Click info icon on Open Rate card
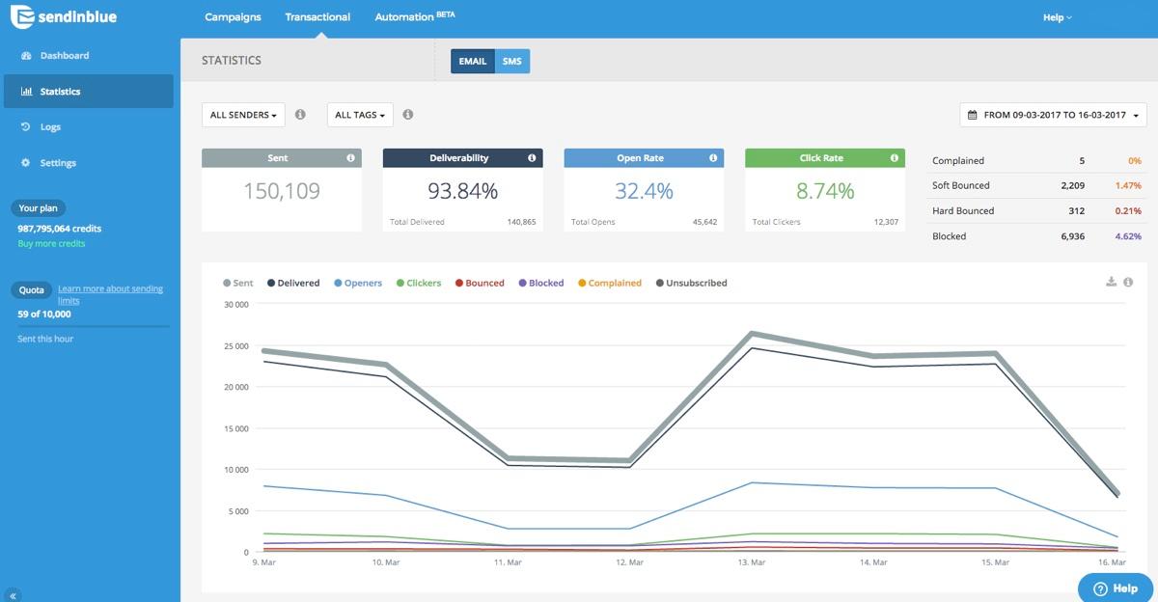This screenshot has width=1158, height=602. point(713,158)
